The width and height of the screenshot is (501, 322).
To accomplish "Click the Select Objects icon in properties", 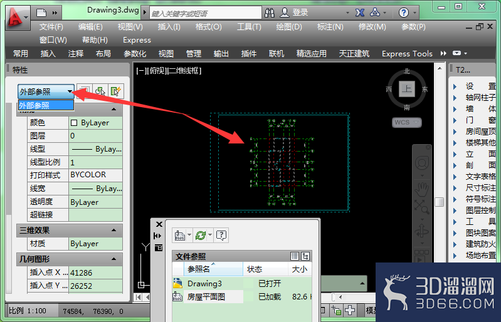I will click(100, 91).
